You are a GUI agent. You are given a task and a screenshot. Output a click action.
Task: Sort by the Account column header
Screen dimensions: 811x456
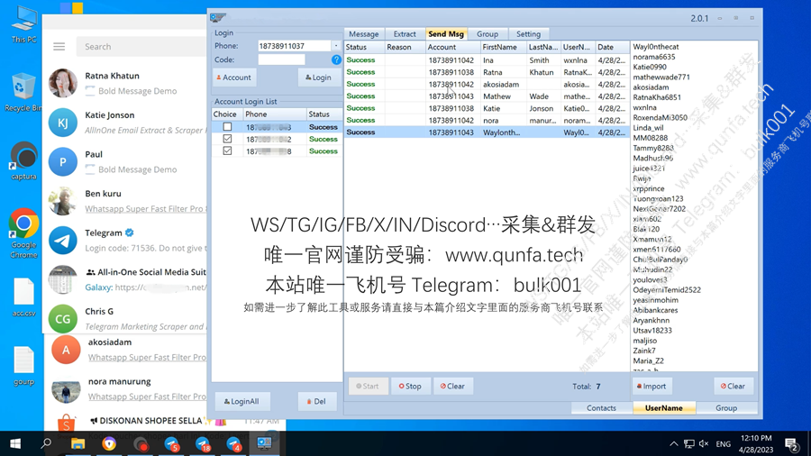tap(452, 47)
